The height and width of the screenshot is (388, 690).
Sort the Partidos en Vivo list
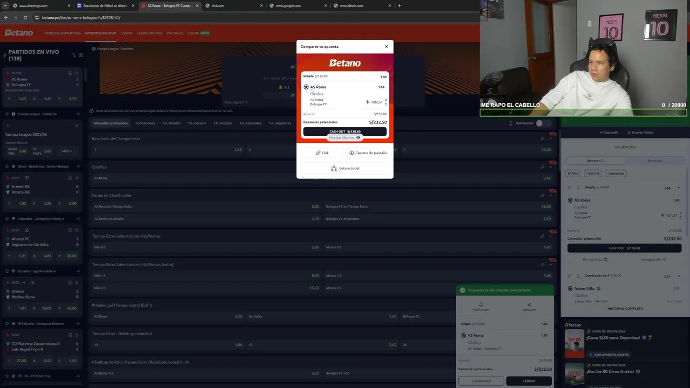click(73, 55)
